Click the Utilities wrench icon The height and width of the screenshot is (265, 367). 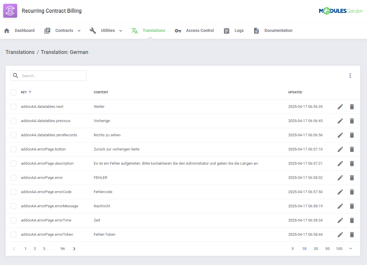coord(93,30)
